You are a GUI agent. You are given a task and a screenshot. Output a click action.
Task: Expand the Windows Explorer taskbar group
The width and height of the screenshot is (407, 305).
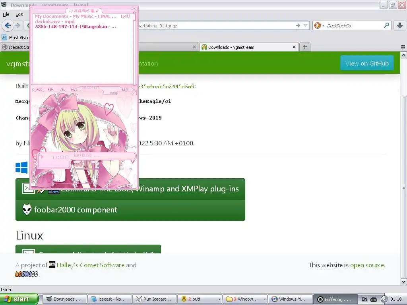(x=245, y=299)
